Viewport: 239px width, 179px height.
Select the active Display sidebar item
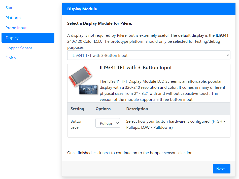click(28, 38)
